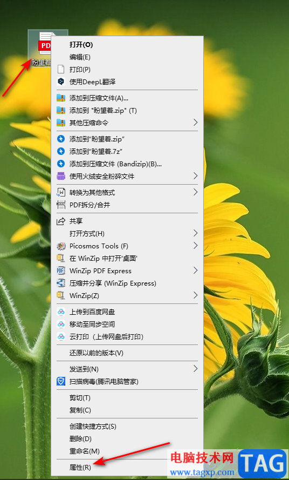Select 云打印（上传网盘后打印）entry
Image resolution: width=289 pixels, height=480 pixels.
pyautogui.click(x=127, y=337)
